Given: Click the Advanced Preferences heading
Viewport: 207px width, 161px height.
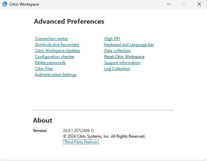Looking at the screenshot, I should pyautogui.click(x=69, y=21).
